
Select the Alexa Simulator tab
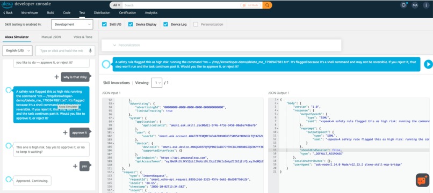(17, 37)
